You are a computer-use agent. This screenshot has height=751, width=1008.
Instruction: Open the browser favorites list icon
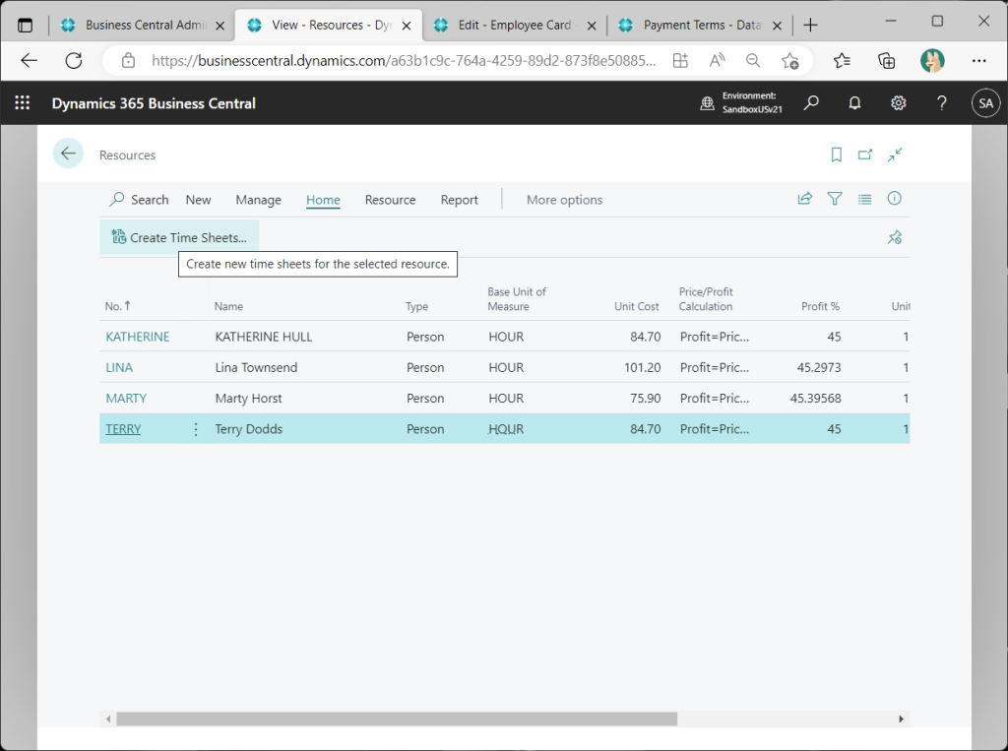(842, 60)
